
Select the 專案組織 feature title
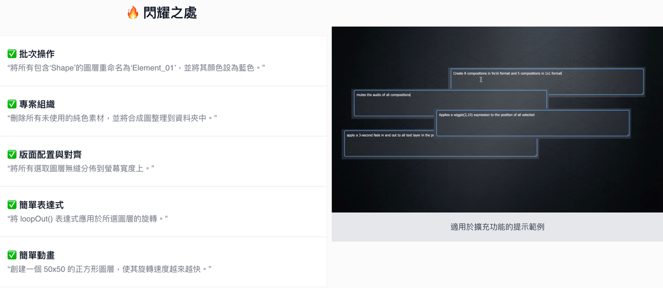[x=37, y=104]
